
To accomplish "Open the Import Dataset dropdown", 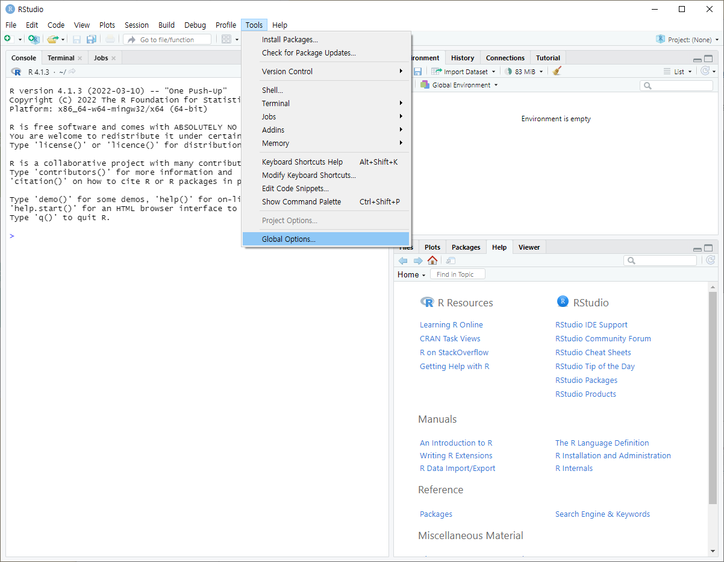I will (463, 71).
